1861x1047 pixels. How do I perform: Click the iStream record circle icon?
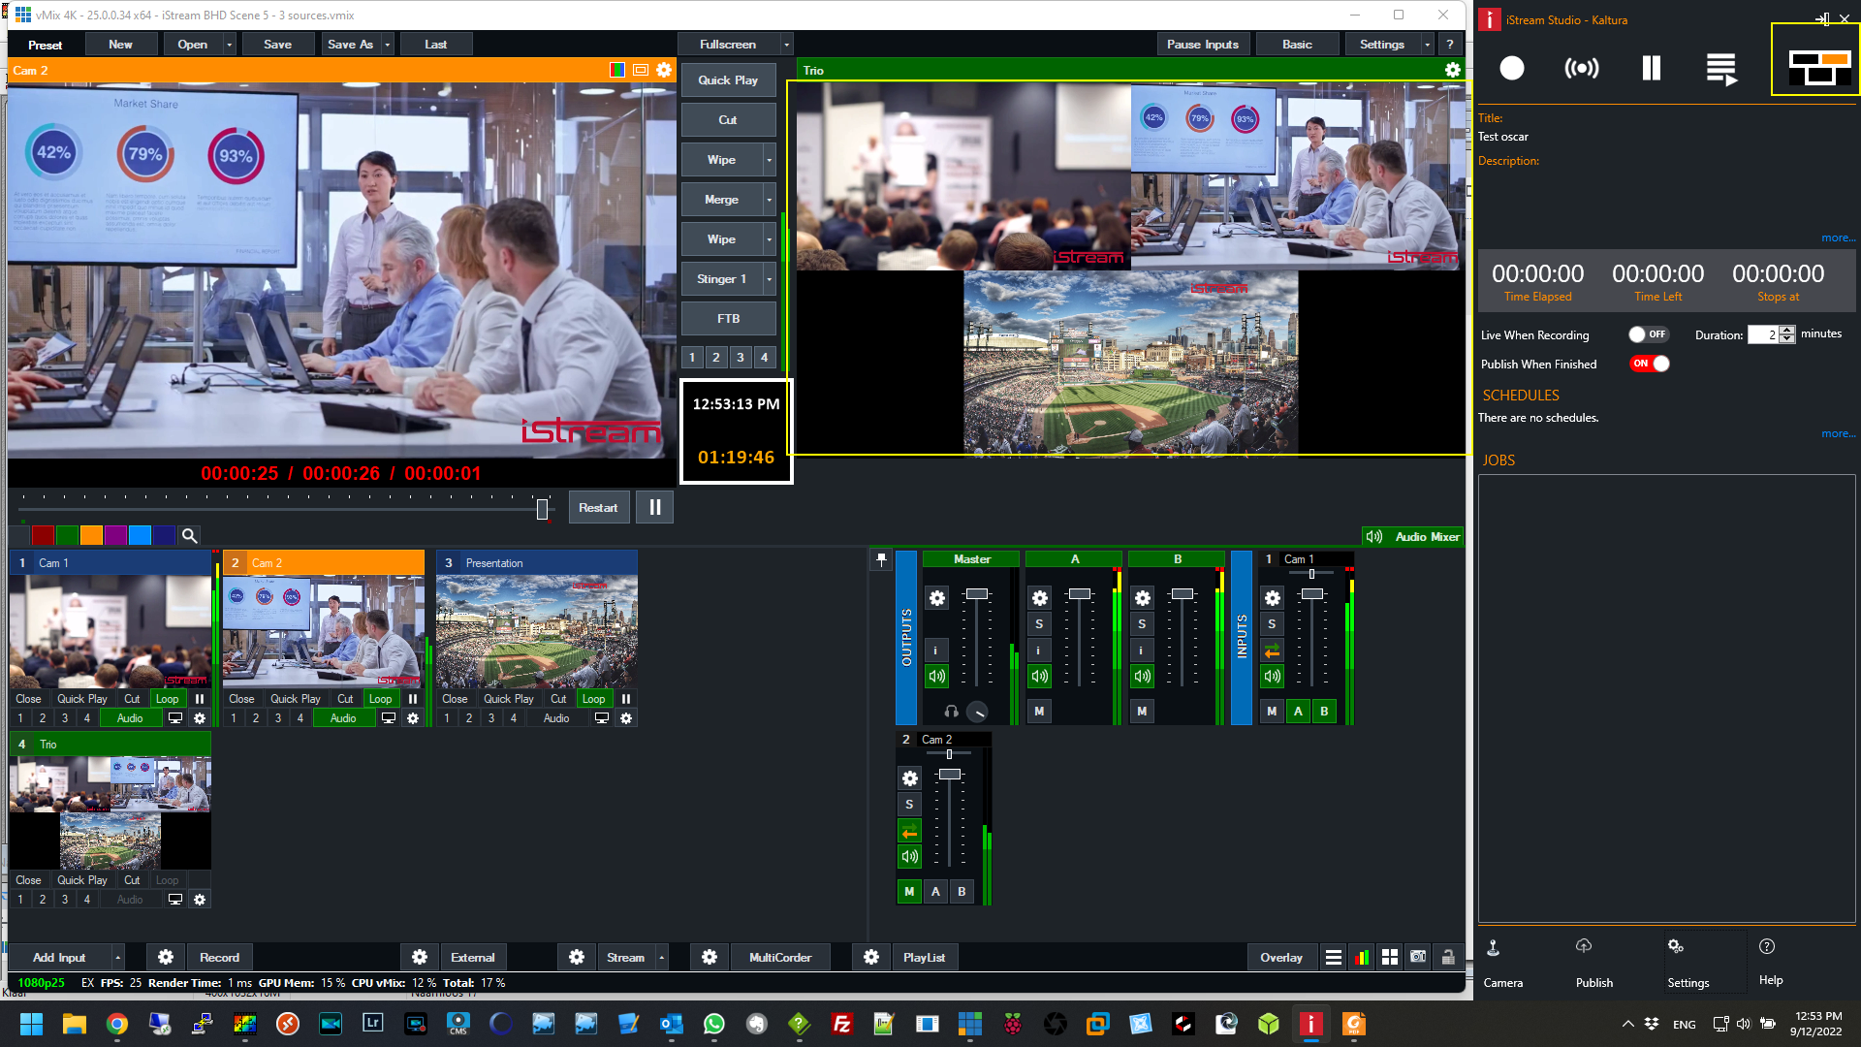click(x=1511, y=68)
